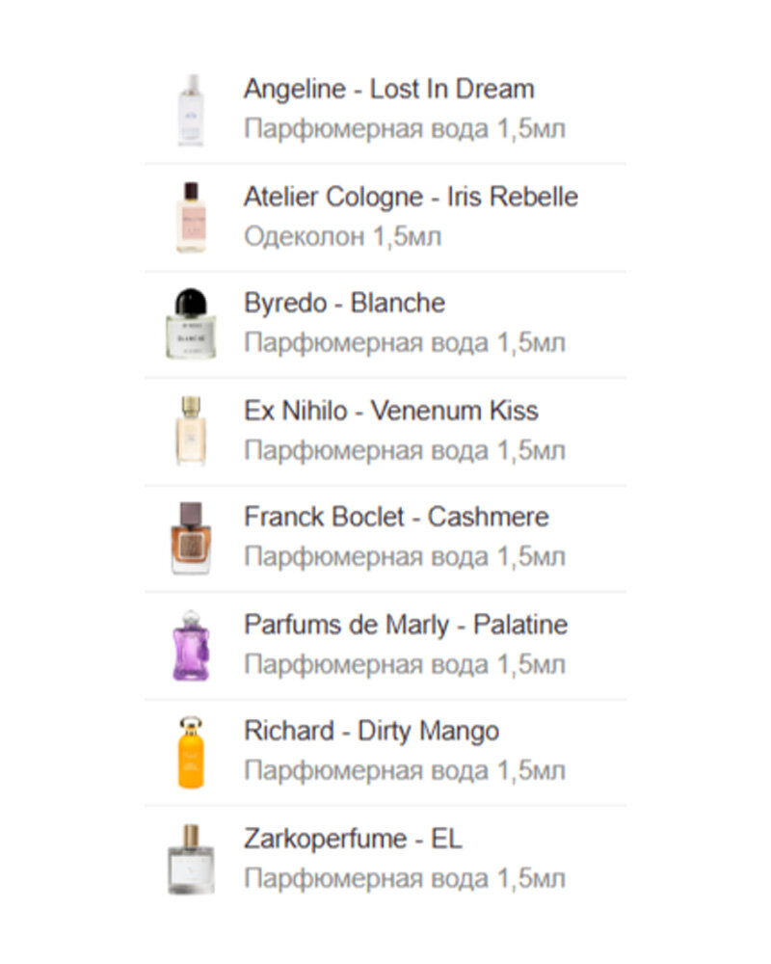Click Парфюмерная вода 1,5мл under Byredo Blanche

[x=405, y=343]
